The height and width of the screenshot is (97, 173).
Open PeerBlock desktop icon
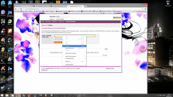point(3,3)
